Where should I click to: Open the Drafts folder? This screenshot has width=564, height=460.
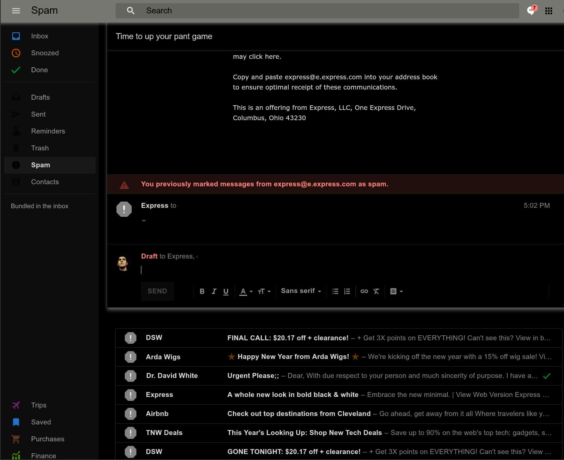[40, 97]
